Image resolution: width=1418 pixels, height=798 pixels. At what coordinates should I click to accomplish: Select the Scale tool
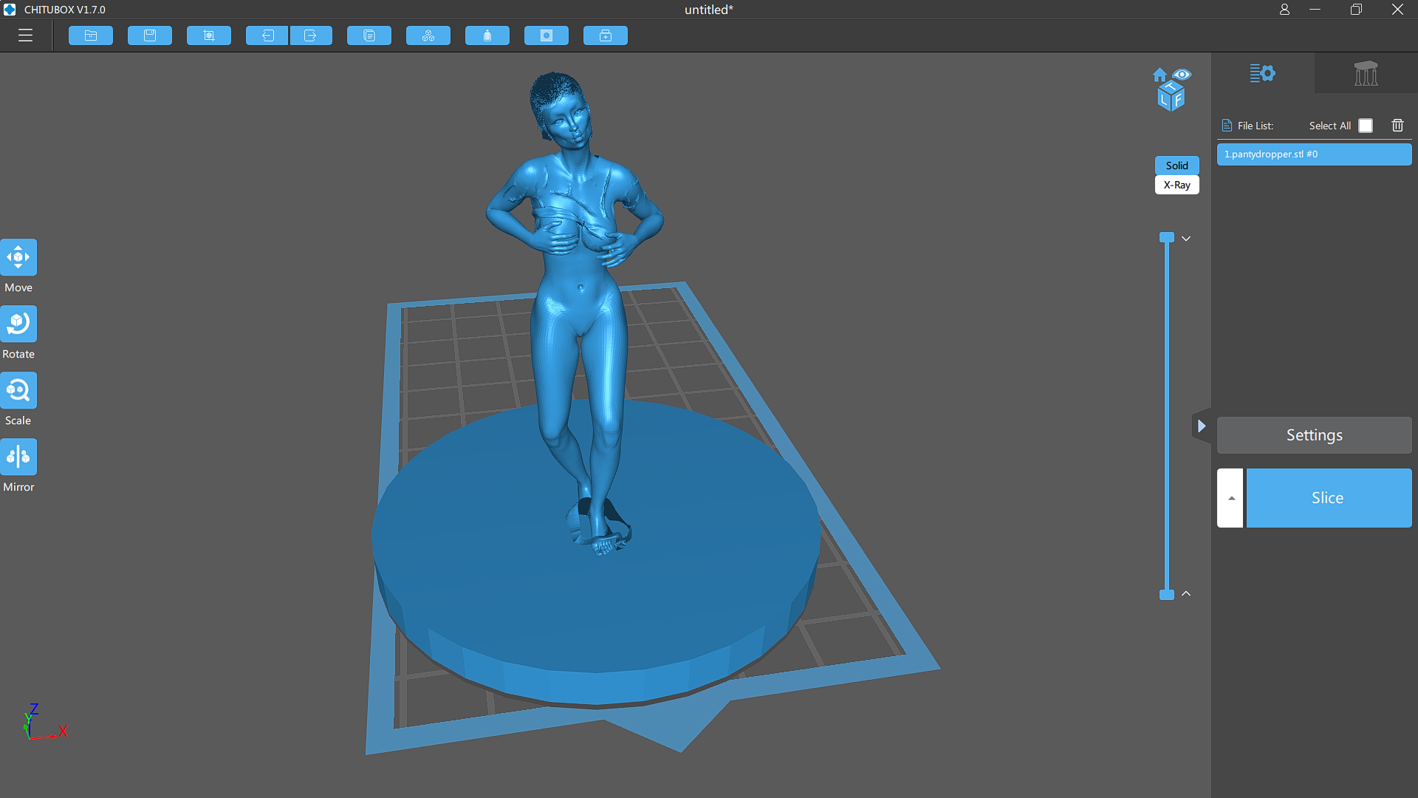click(x=18, y=389)
